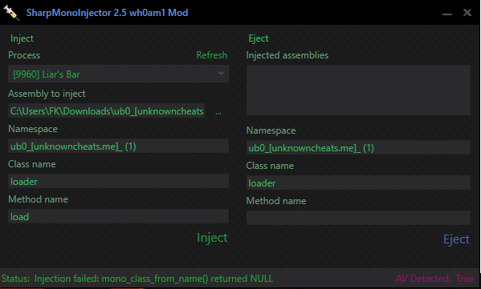This screenshot has height=289, width=481.
Task: Click the syringe app icon in title bar
Action: 11,13
